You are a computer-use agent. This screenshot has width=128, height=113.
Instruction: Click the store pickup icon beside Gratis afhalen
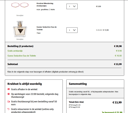point(9,89)
